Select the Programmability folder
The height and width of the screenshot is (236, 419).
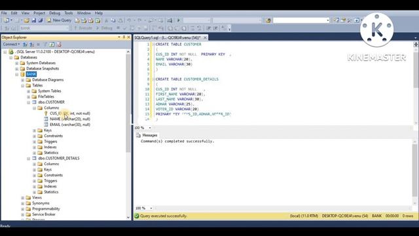point(46,209)
